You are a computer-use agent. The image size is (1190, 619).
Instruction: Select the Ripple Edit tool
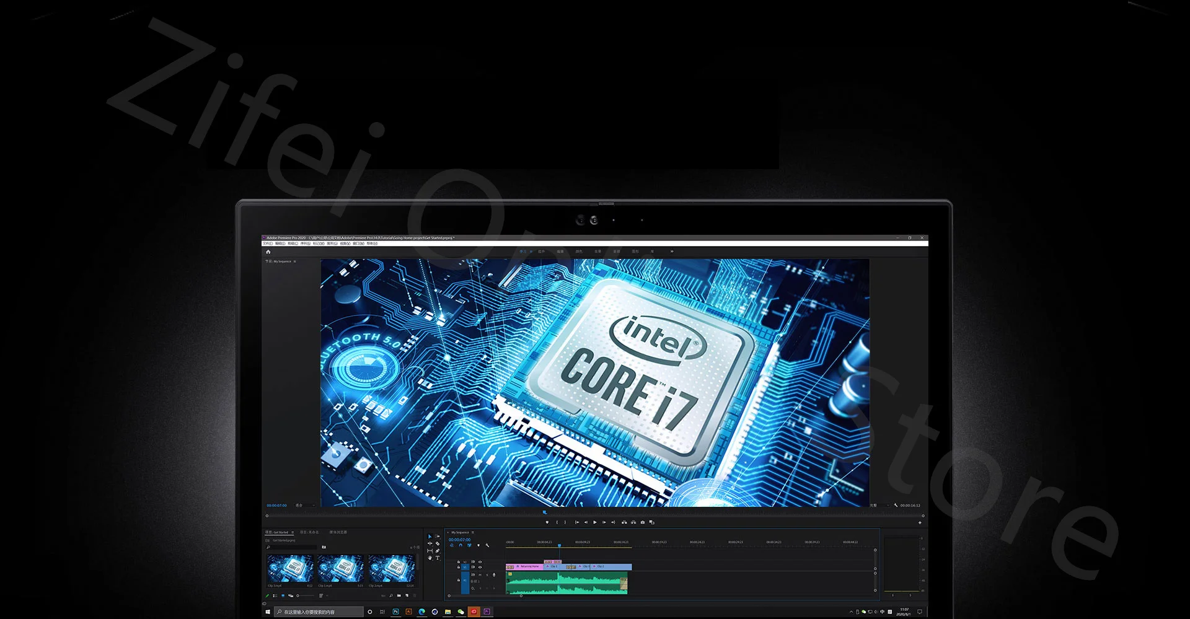click(430, 543)
